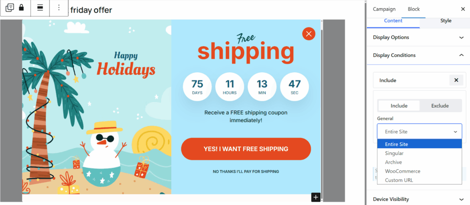Viewport: 470px width, 205px height.
Task: Click No thanks I'll pay for shipping link
Action: pyautogui.click(x=246, y=172)
